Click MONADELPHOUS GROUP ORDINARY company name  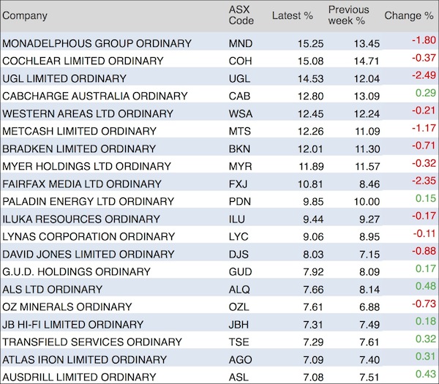(97, 43)
